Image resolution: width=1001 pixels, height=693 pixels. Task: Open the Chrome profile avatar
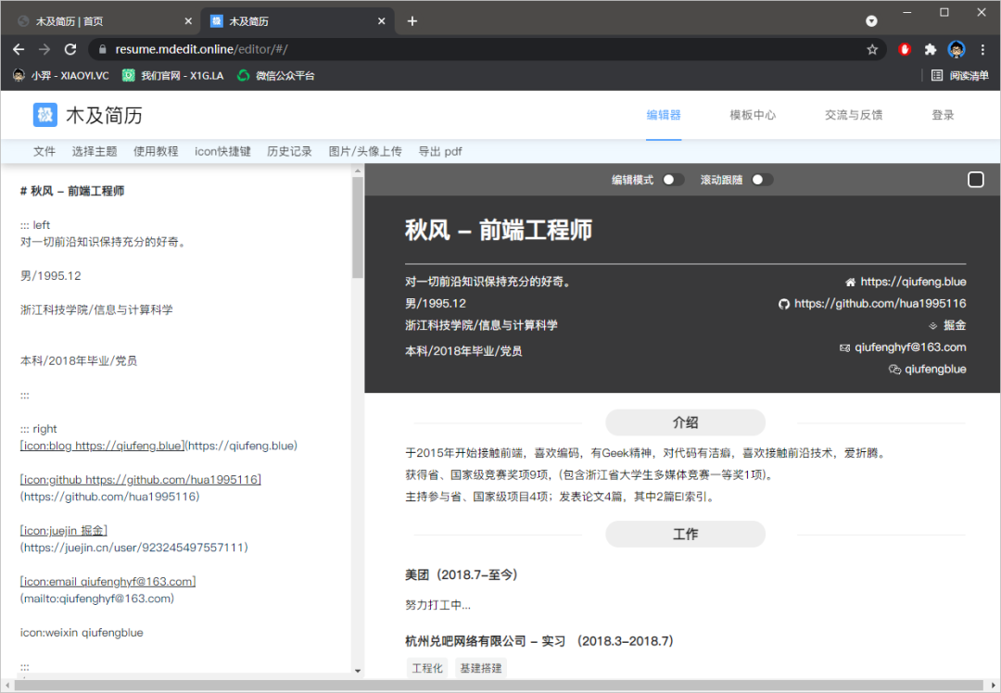tap(957, 49)
